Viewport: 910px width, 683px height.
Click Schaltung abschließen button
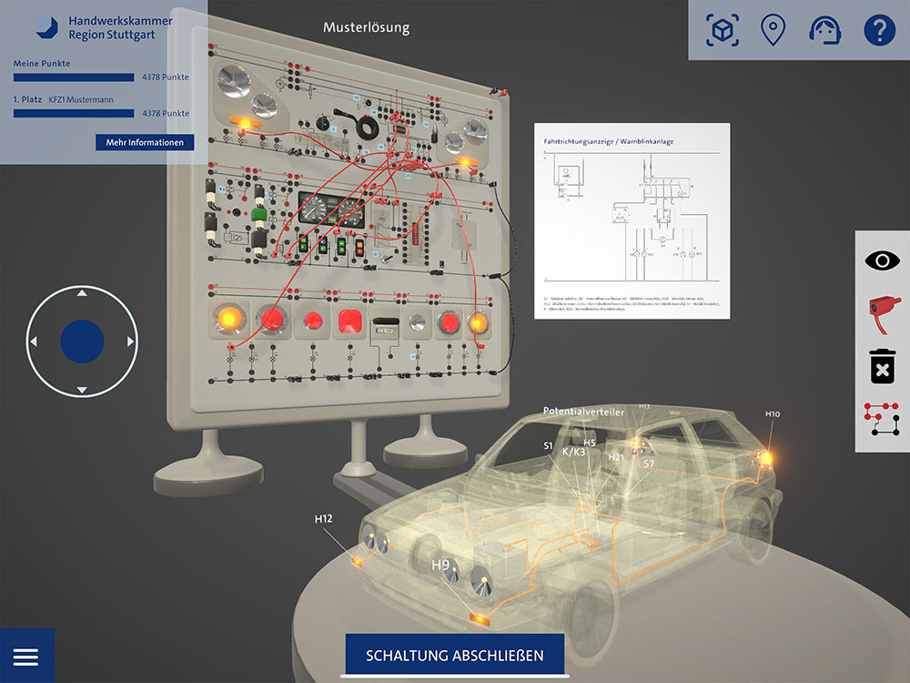point(454,656)
